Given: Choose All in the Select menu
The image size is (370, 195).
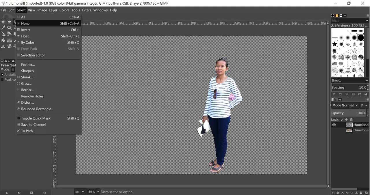Looking at the screenshot, I should coord(49,17).
